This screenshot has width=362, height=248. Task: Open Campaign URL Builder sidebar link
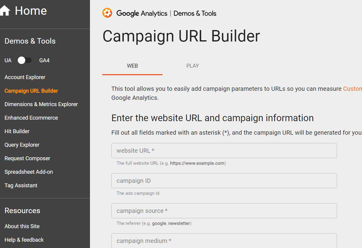pos(31,91)
